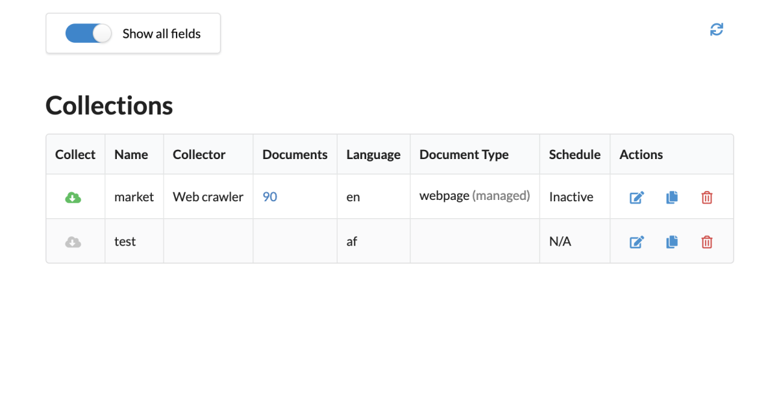Select the test collection name
This screenshot has height=409, width=779.
[125, 241]
